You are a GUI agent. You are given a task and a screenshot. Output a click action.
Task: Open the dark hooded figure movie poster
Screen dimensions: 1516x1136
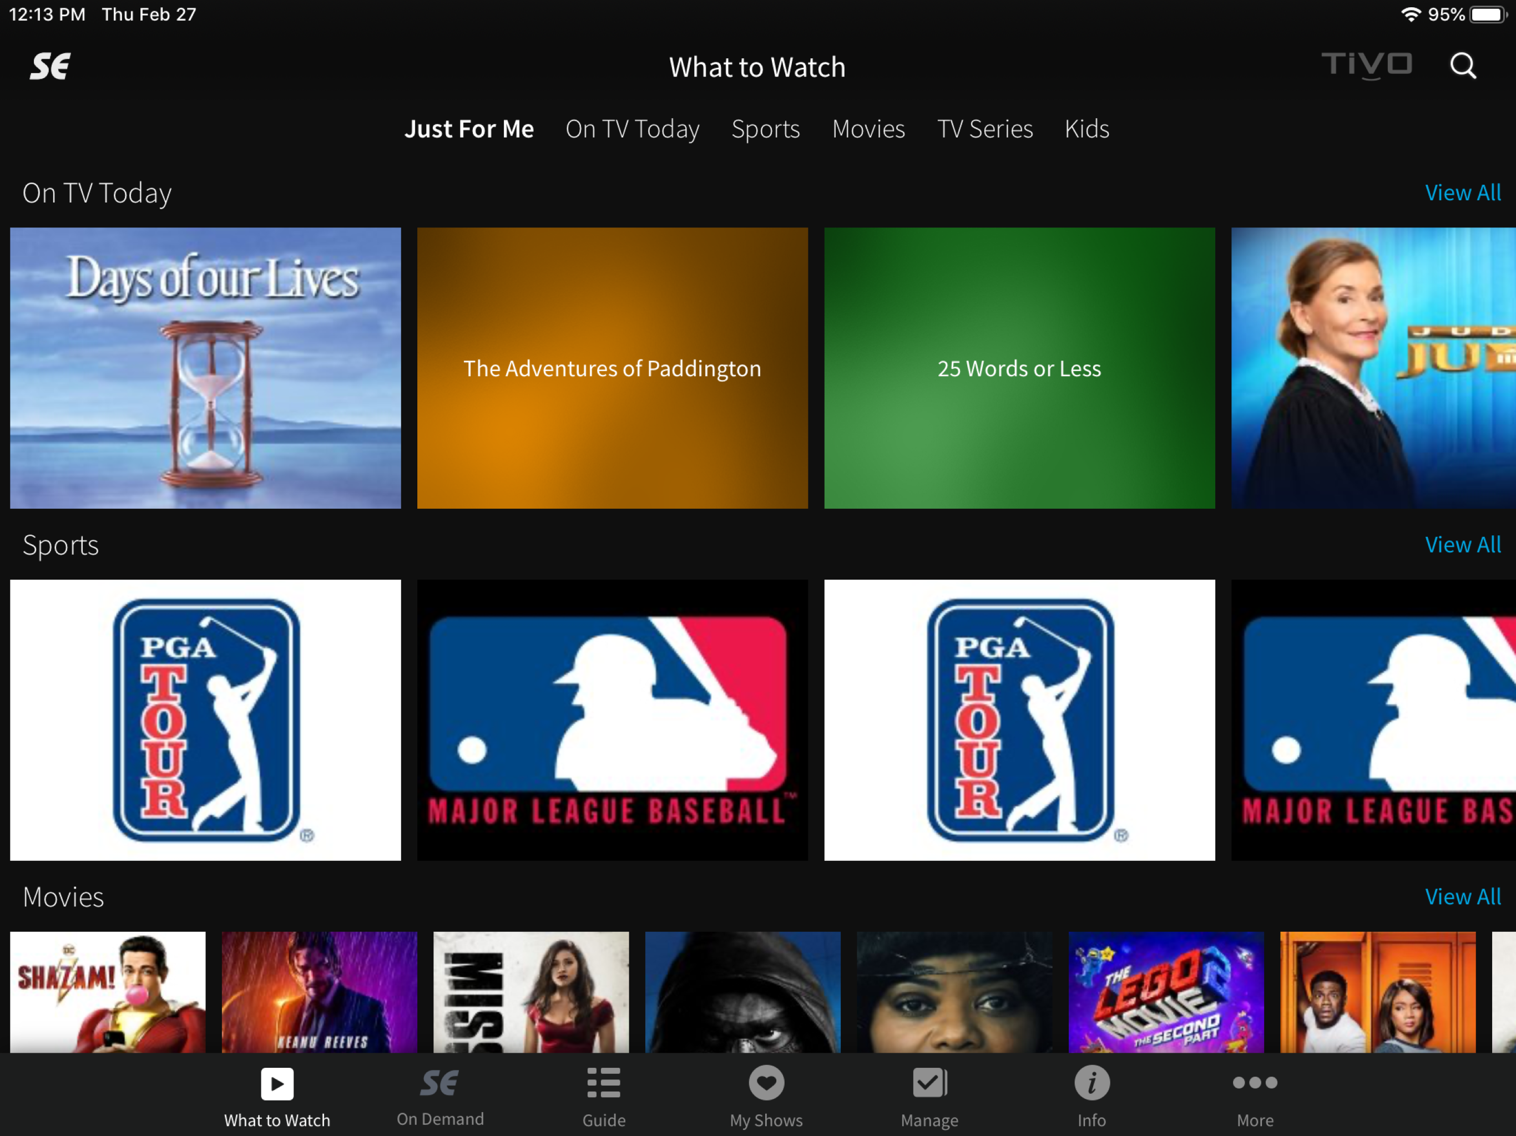(743, 992)
